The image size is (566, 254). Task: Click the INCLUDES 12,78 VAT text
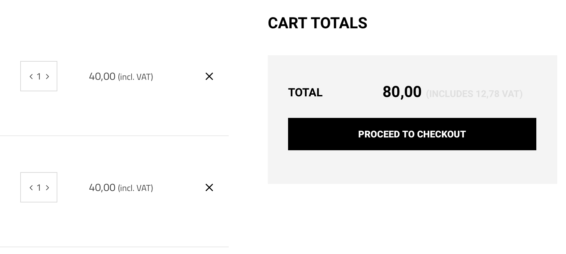click(474, 94)
